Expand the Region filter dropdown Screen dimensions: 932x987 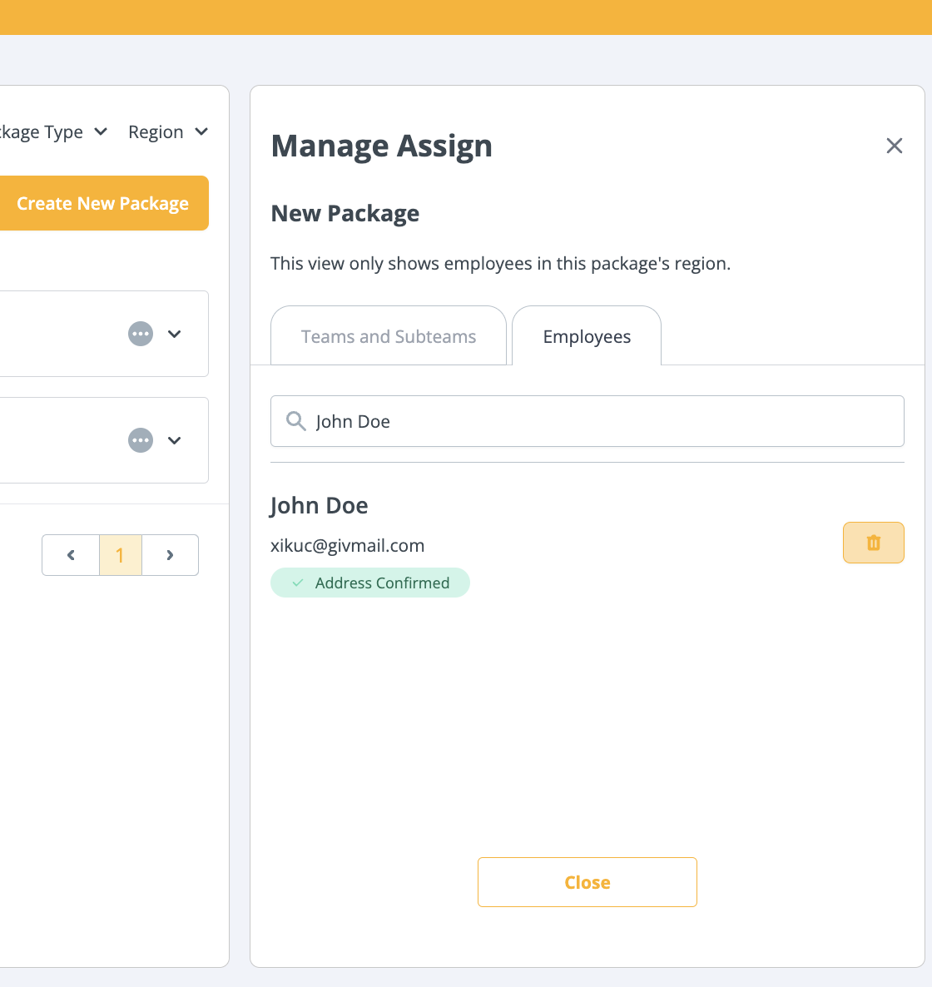(167, 132)
